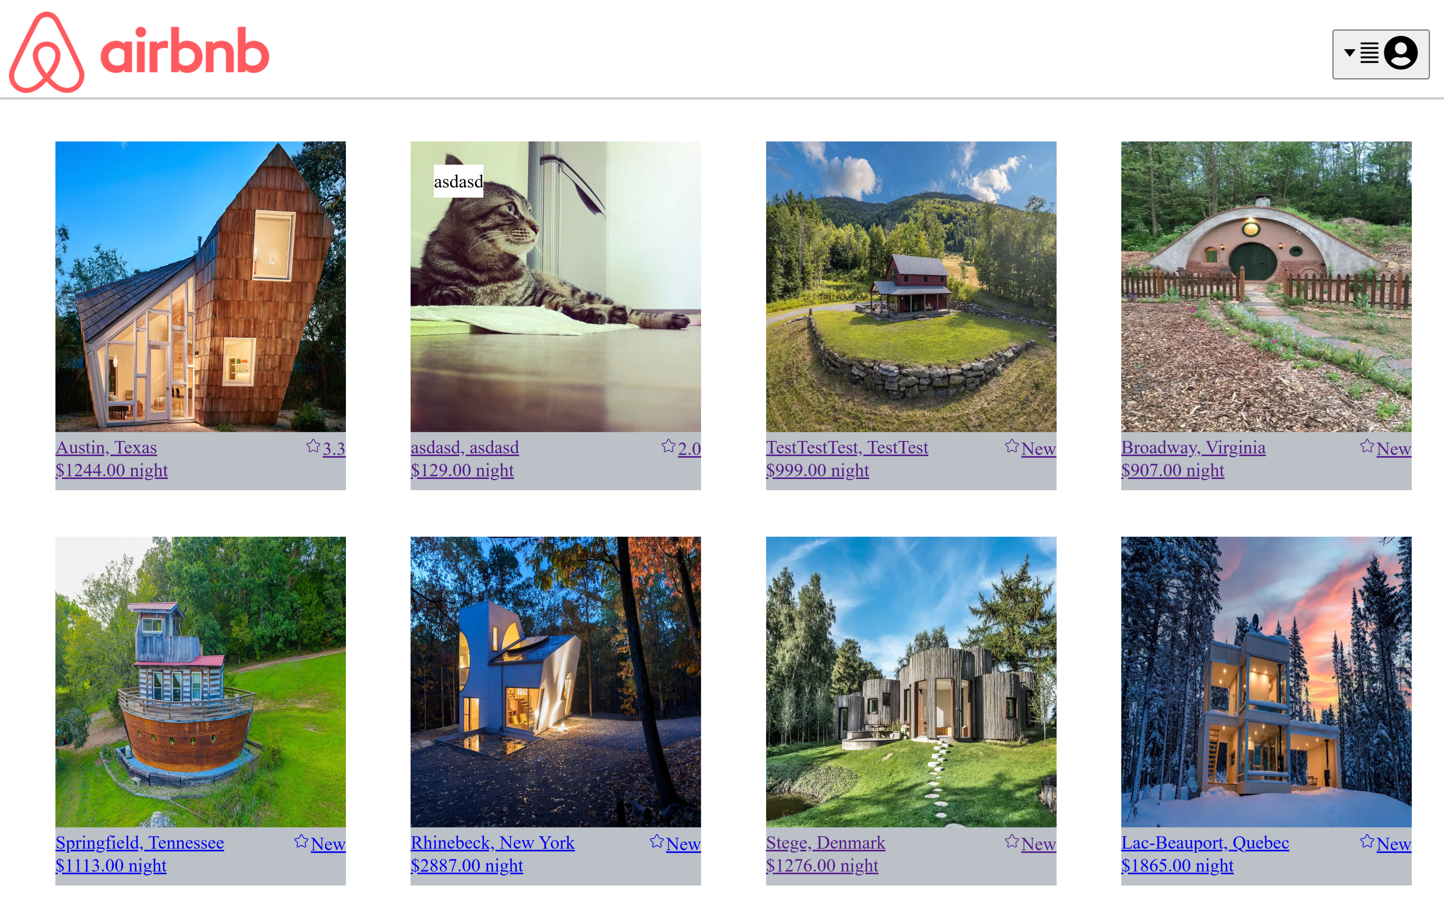Click the hamburger lines icon in menu button
The height and width of the screenshot is (903, 1444).
tap(1369, 53)
